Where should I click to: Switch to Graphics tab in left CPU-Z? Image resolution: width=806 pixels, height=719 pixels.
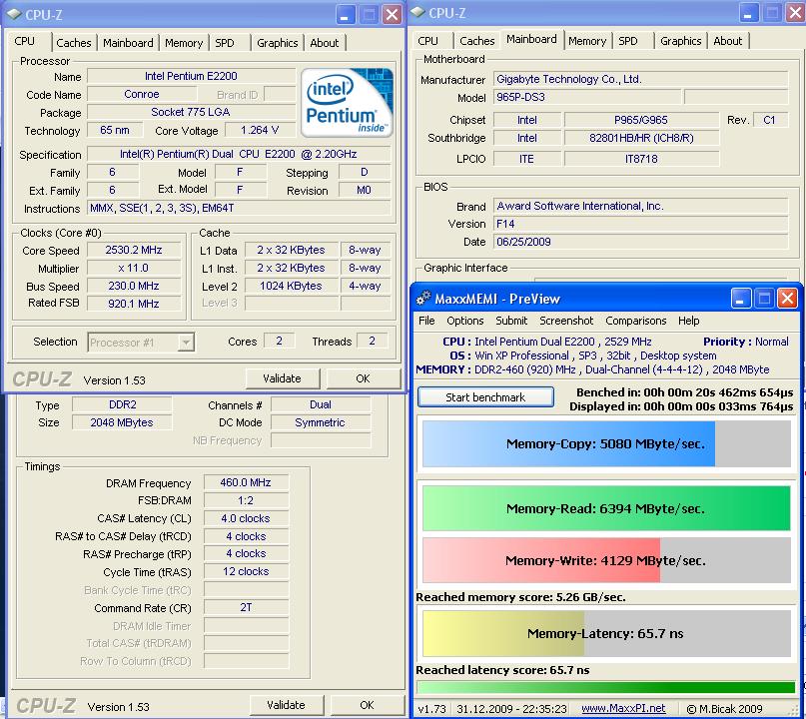coord(277,43)
